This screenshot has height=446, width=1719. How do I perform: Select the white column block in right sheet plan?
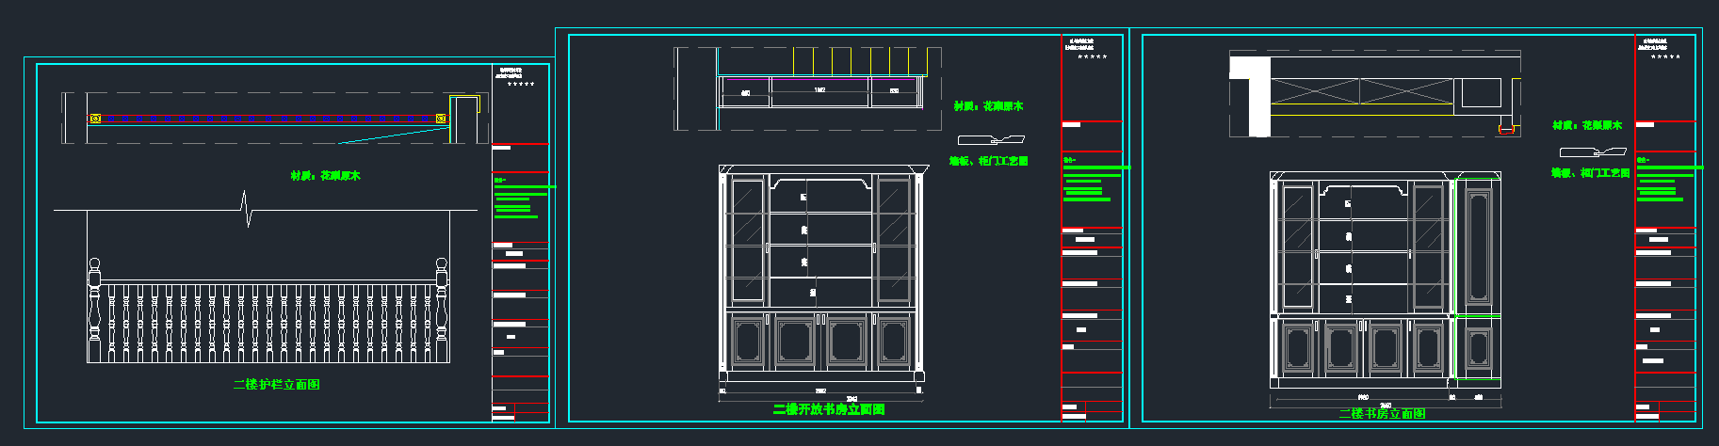pos(1248,94)
